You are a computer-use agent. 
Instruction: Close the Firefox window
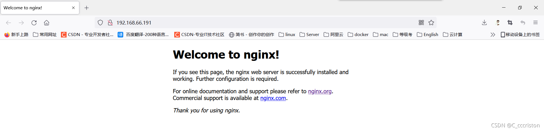[536, 8]
